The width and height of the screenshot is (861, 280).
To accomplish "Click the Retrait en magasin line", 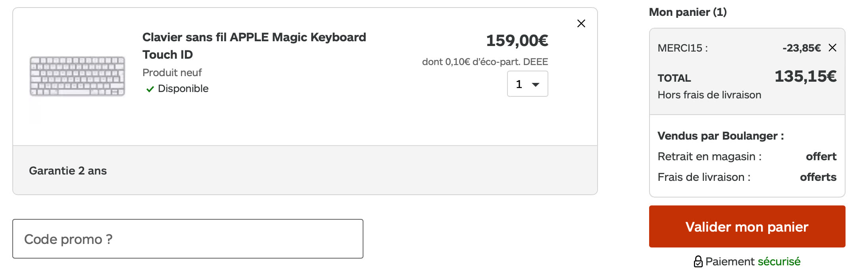I will pos(709,157).
